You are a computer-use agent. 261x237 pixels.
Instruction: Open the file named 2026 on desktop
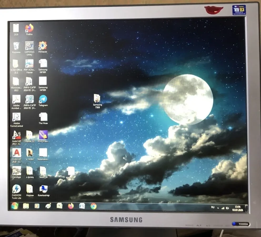tap(16, 30)
